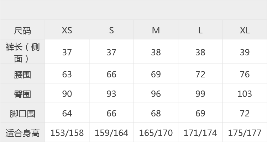Click the 臀围 row label
The image size is (267, 142).
[x=22, y=93]
